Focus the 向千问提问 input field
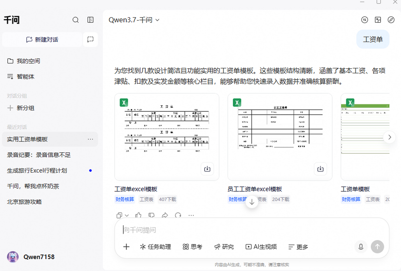 tap(252, 230)
